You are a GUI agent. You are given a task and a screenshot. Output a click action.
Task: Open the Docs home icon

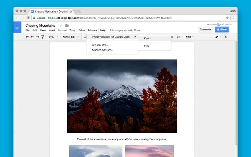click(18, 27)
